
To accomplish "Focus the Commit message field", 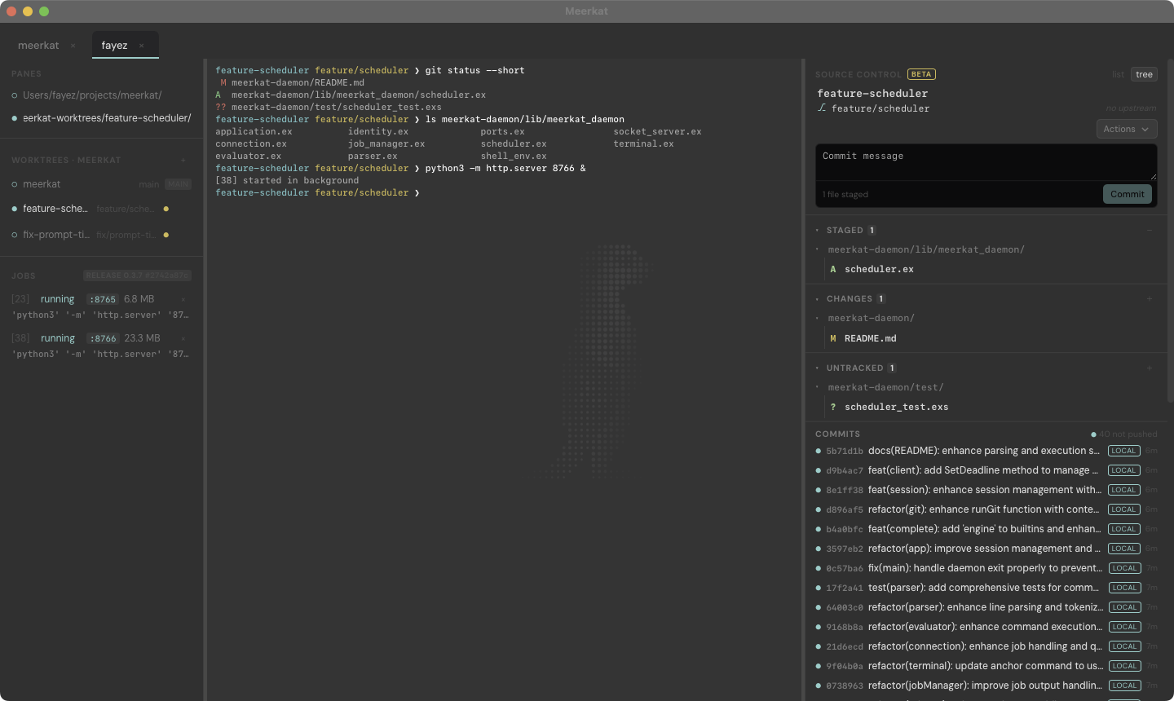I will click(x=986, y=162).
